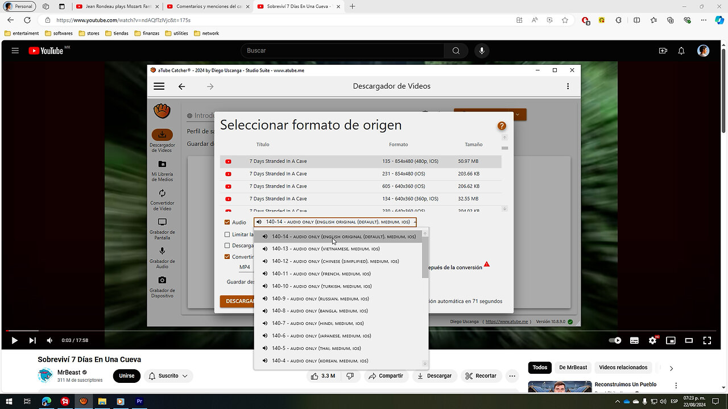Screen dimensions: 728x409
Task: Toggle YouTube theater mode
Action: tap(689, 340)
